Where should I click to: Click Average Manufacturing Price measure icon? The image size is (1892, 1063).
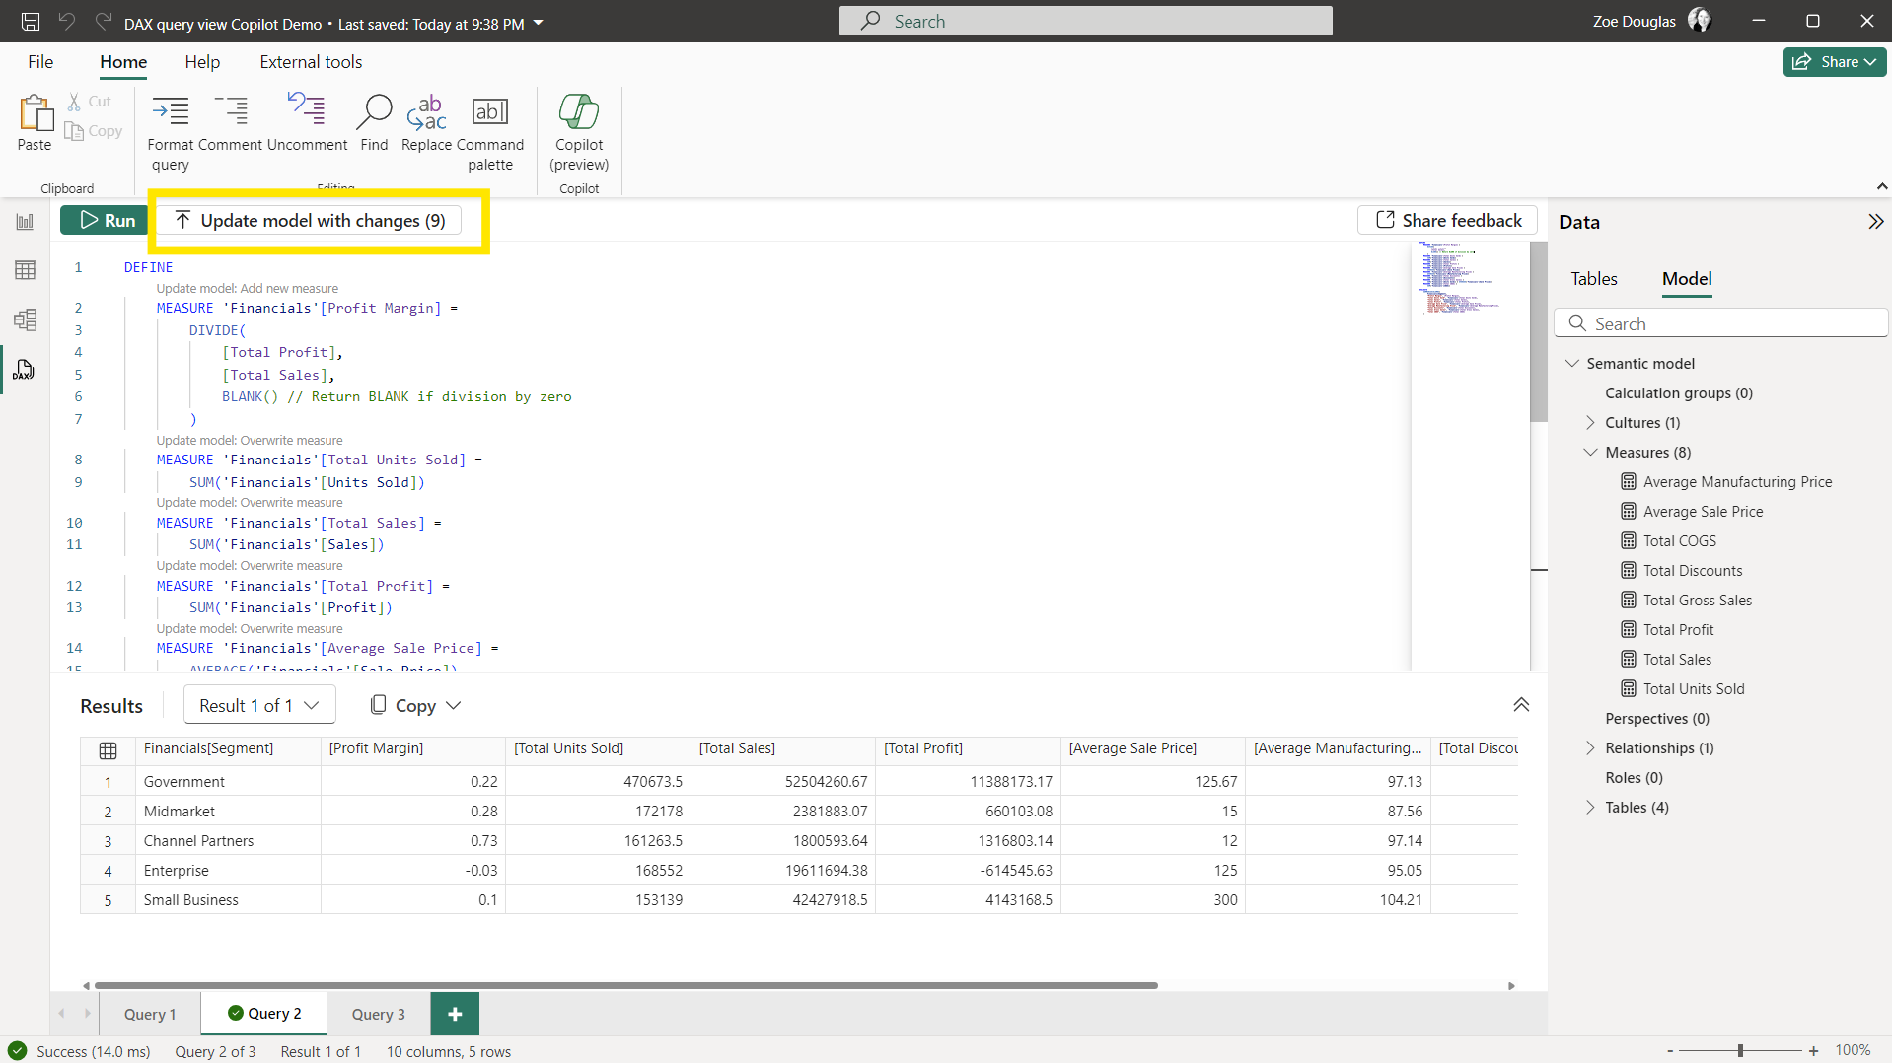[1629, 482]
